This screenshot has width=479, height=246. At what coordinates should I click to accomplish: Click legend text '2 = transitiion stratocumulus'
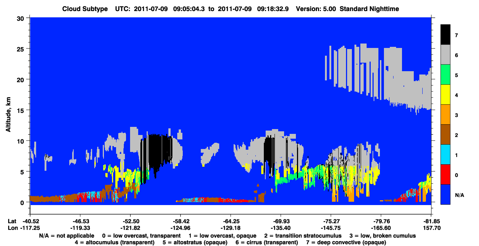click(x=303, y=236)
